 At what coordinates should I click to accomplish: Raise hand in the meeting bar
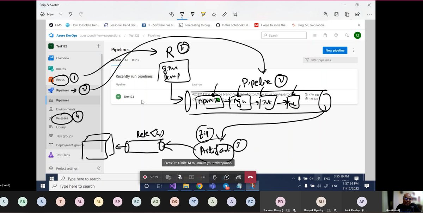click(x=215, y=177)
